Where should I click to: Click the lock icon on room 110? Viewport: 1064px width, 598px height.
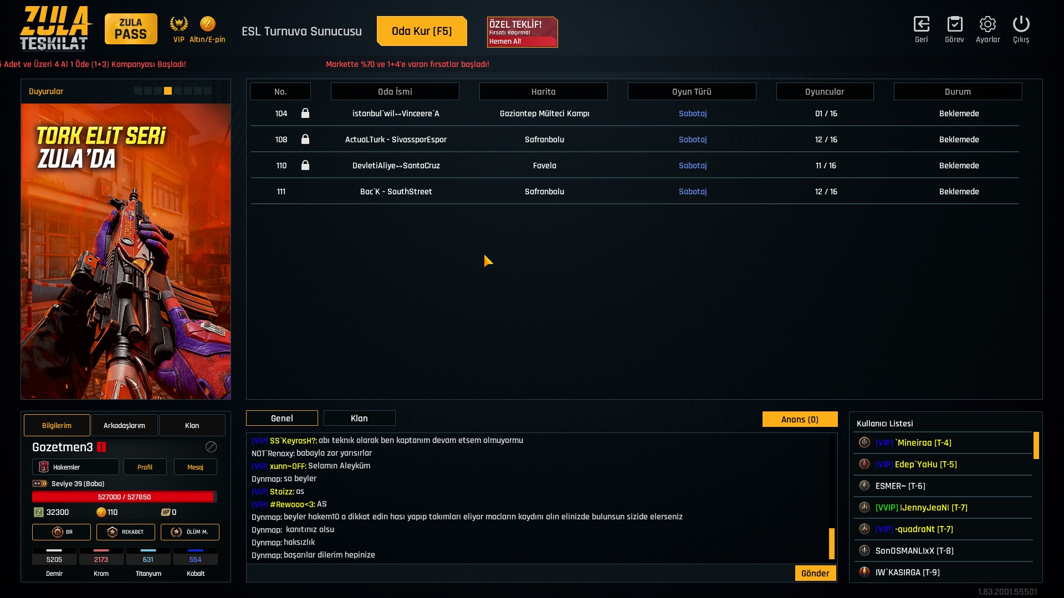coord(305,165)
